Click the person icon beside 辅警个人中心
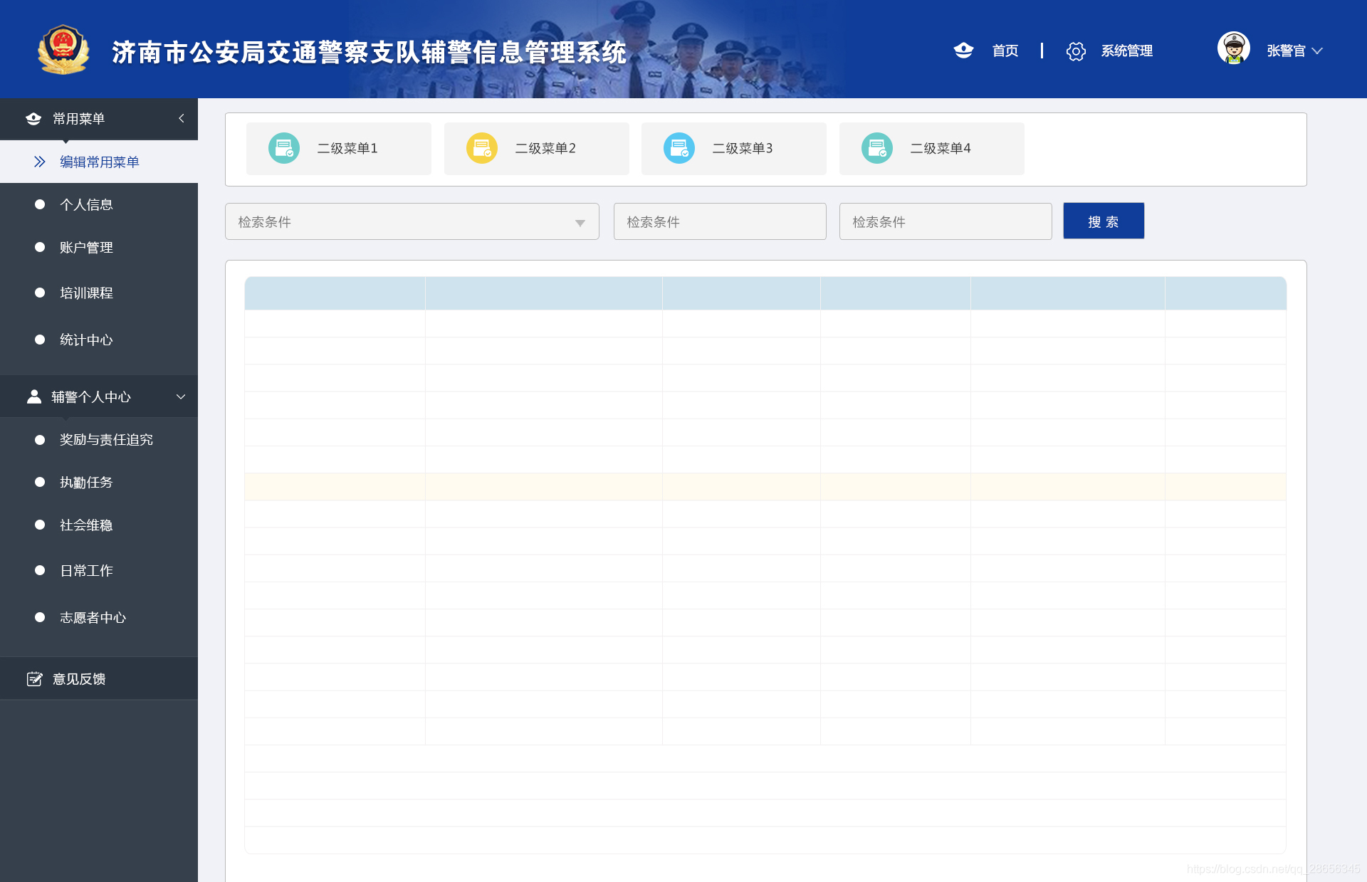 34,397
